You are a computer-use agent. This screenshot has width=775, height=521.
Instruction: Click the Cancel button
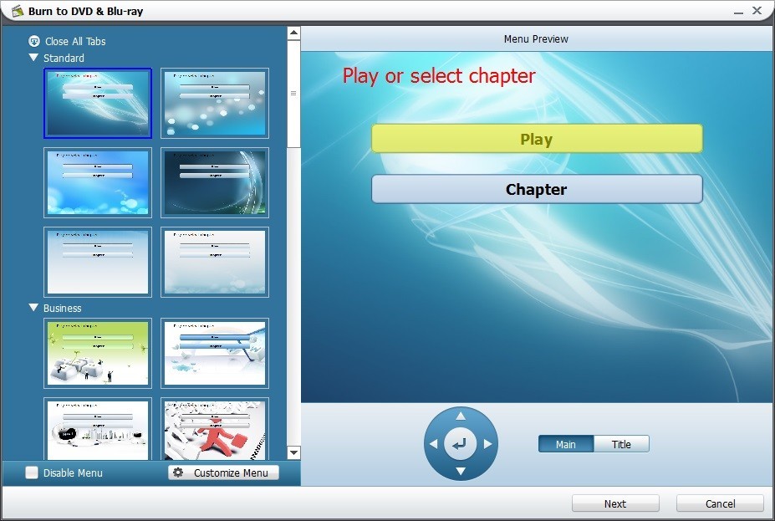(719, 503)
